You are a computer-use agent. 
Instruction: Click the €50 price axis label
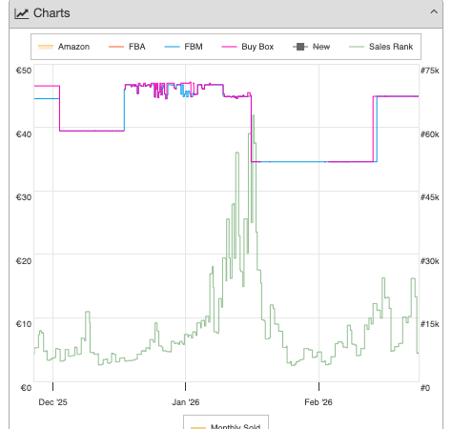point(24,71)
